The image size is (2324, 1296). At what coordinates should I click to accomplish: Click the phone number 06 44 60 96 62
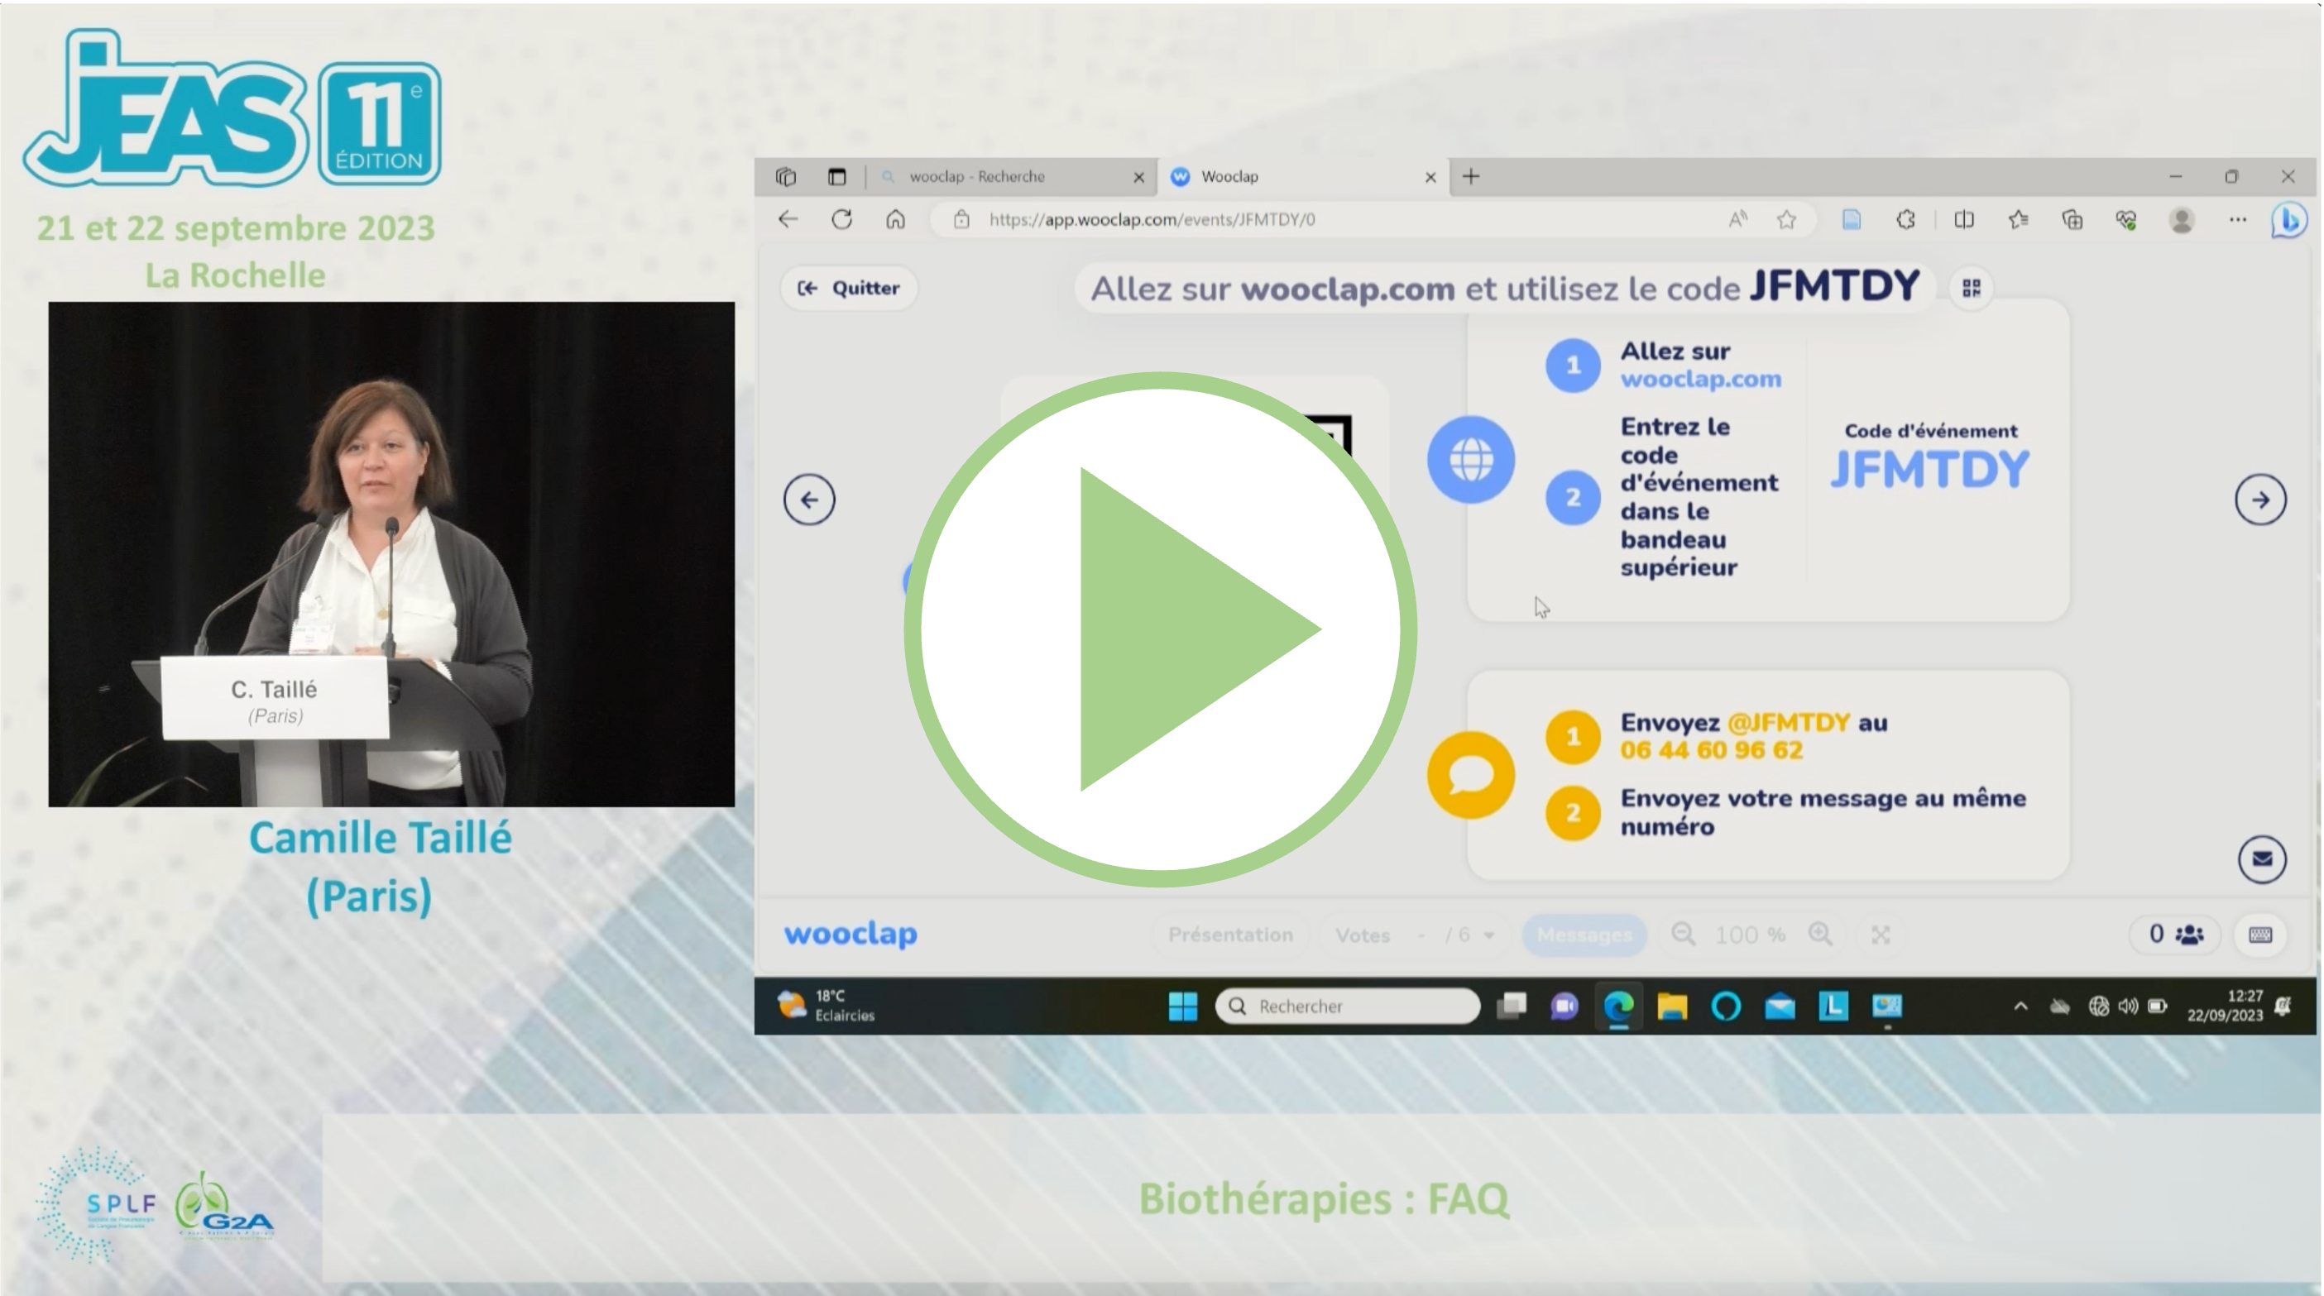(1712, 750)
